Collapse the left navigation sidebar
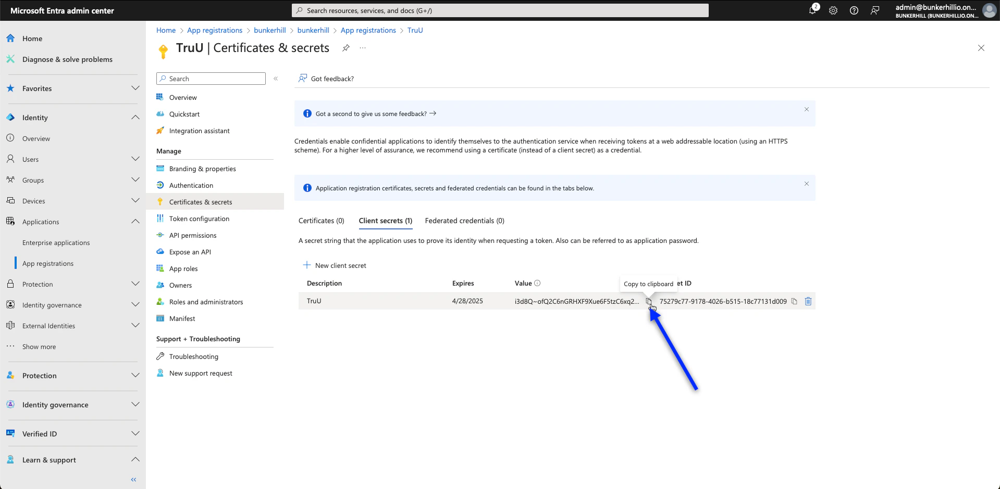The image size is (1000, 489). point(133,480)
